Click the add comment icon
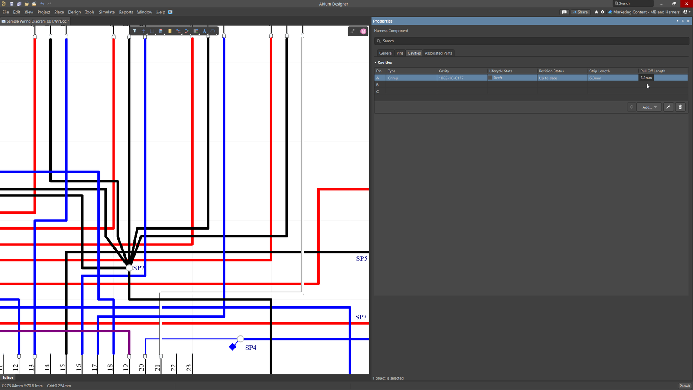The image size is (693, 390). click(x=564, y=12)
